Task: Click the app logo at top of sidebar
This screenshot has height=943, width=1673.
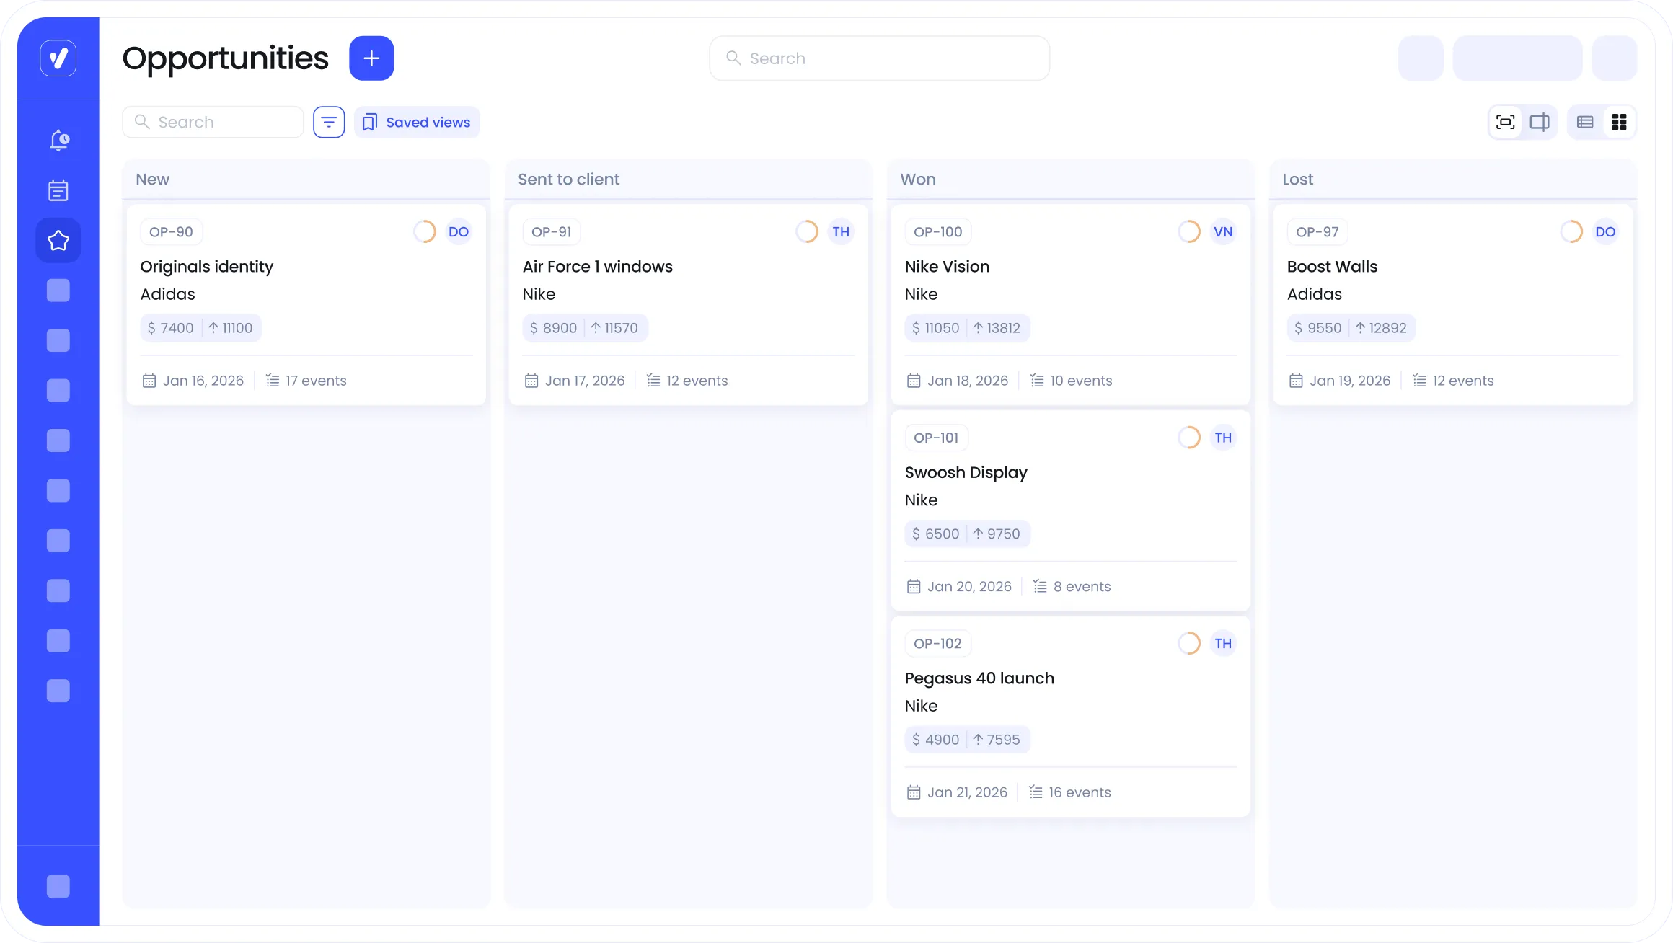Action: (x=58, y=58)
